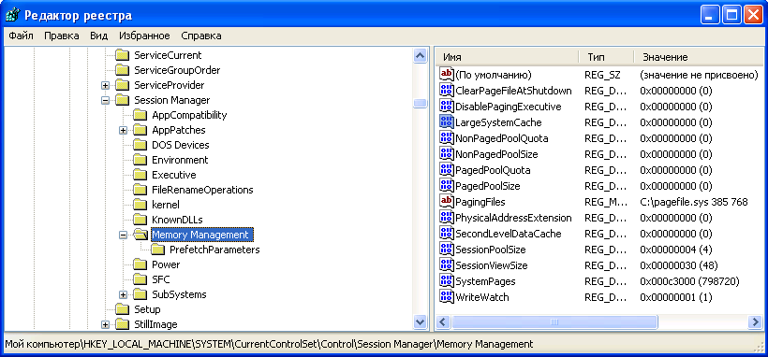Image resolution: width=768 pixels, height=357 pixels.
Task: Click the value 0x00000030 (48)
Action: 678,265
